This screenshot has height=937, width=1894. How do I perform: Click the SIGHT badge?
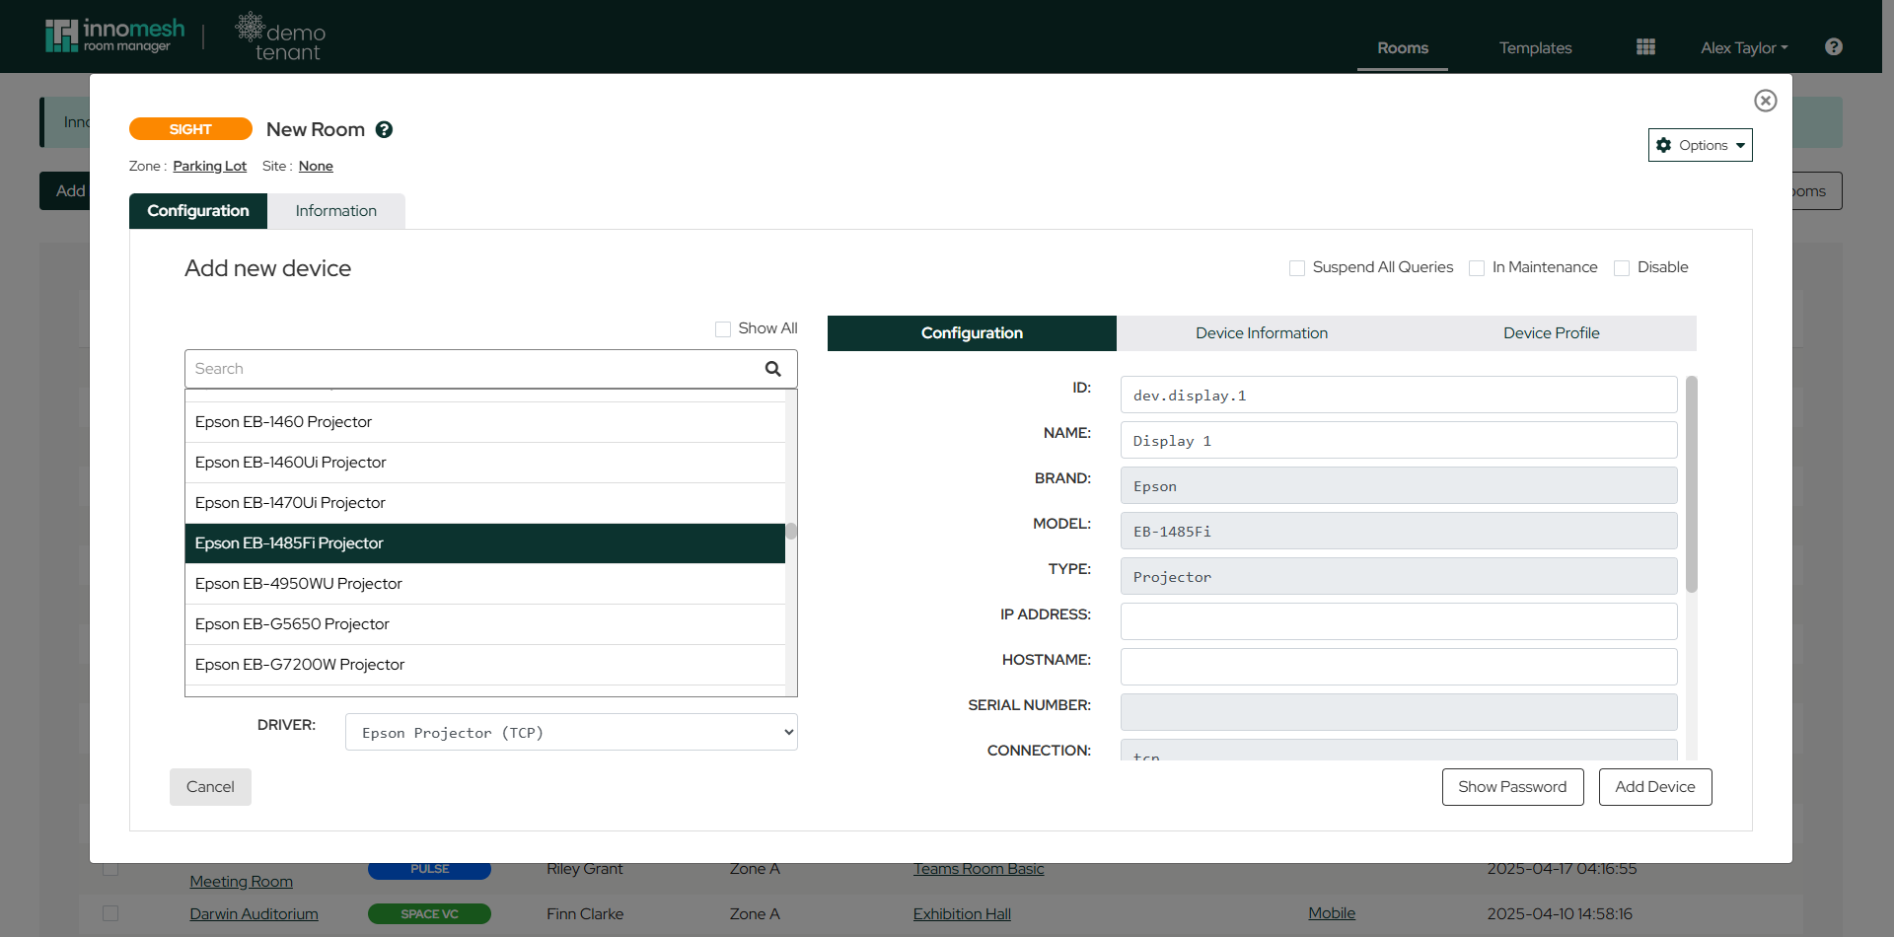point(190,129)
